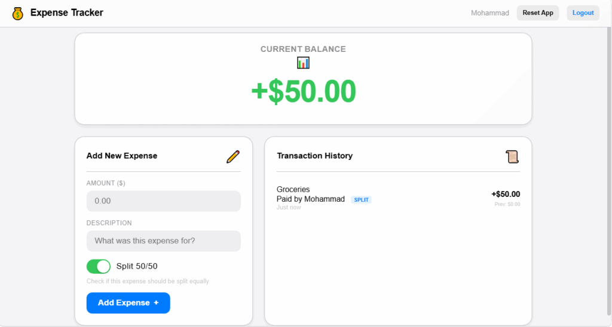Focus the expense Description input field
Viewport: 612px width, 327px height.
(x=163, y=241)
